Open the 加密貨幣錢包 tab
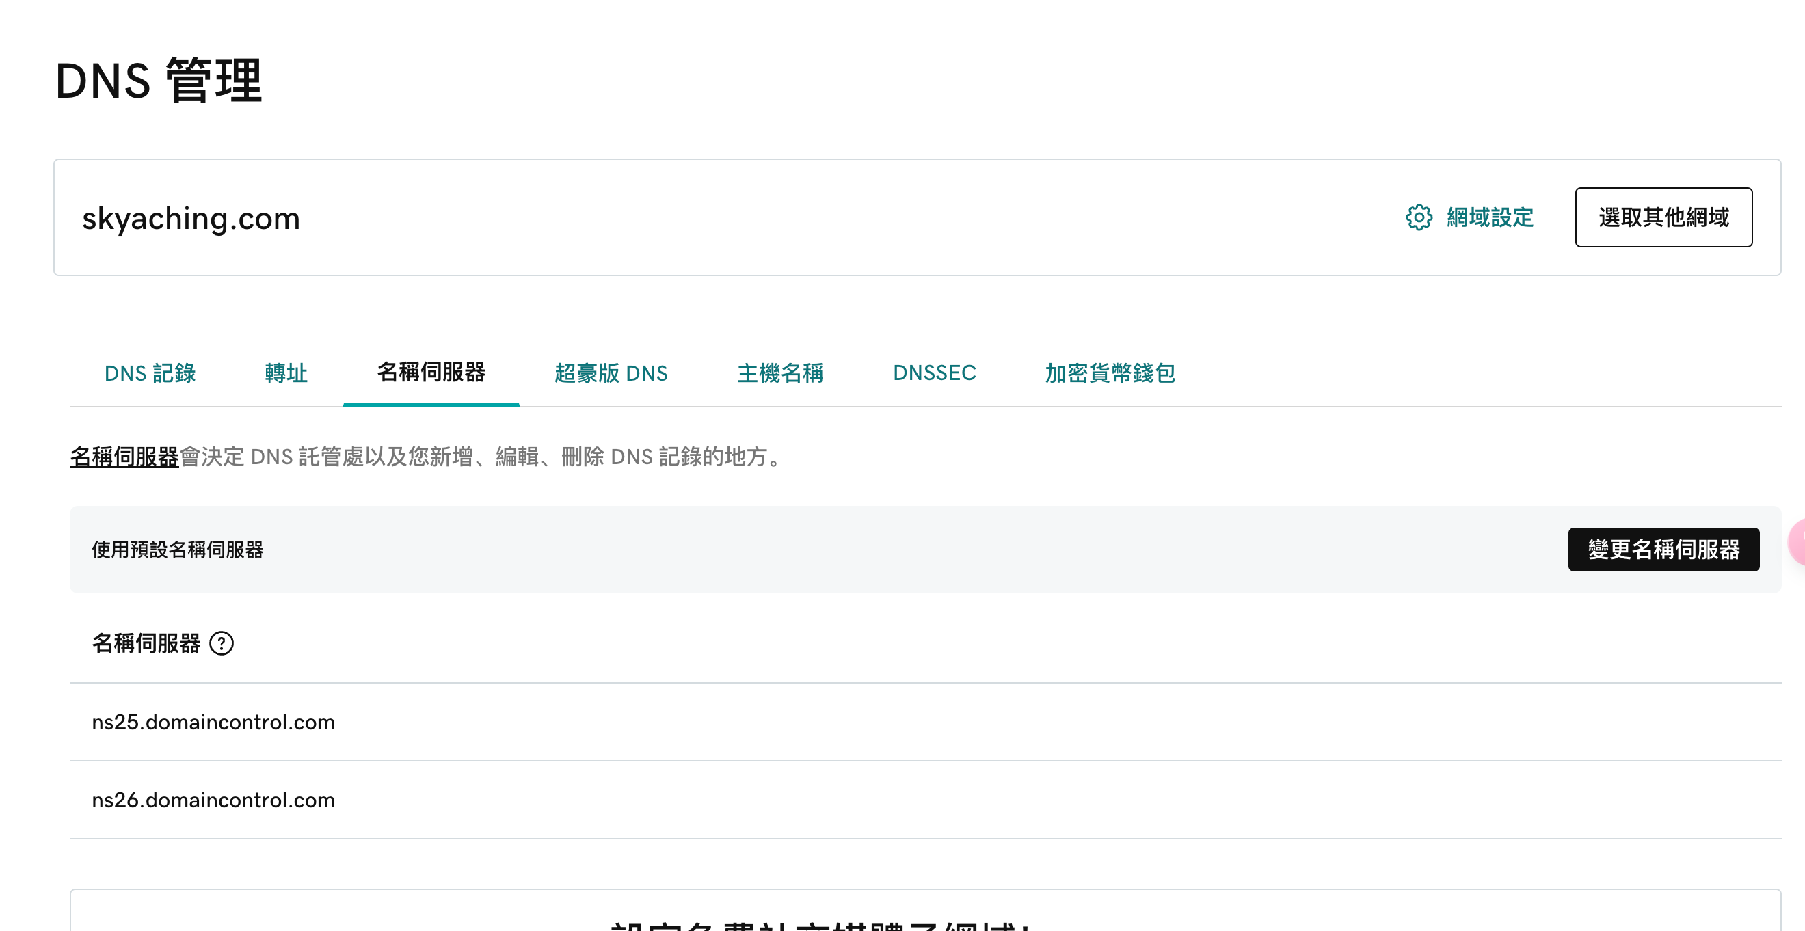1805x931 pixels. tap(1110, 373)
